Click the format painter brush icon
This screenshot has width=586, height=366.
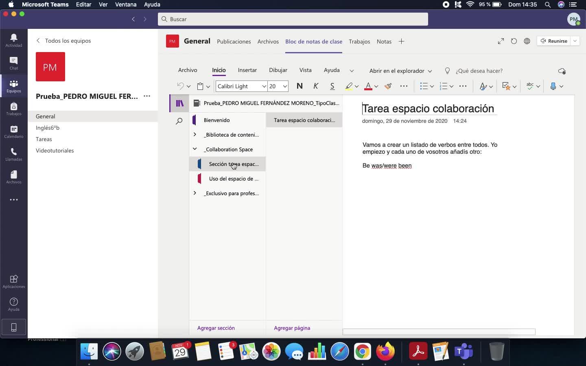(x=388, y=86)
